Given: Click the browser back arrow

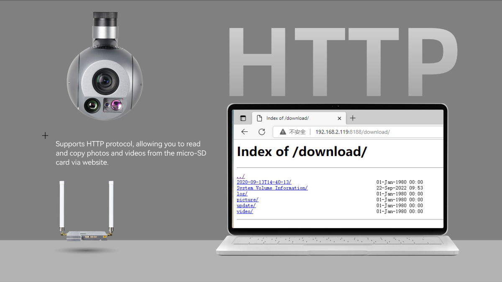Looking at the screenshot, I should pyautogui.click(x=245, y=132).
